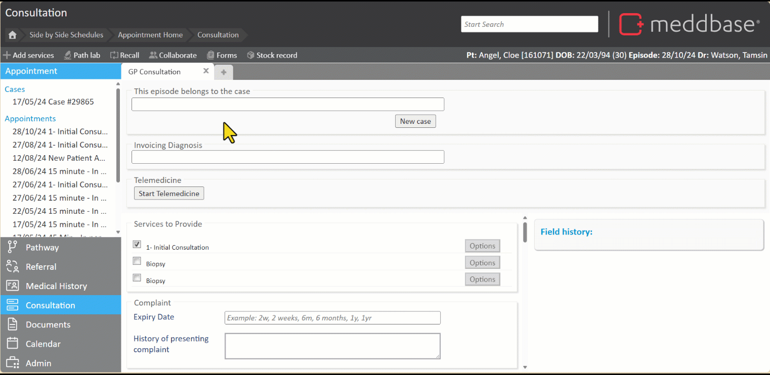Open the Pathway sidebar section
The height and width of the screenshot is (375, 770).
click(x=42, y=248)
